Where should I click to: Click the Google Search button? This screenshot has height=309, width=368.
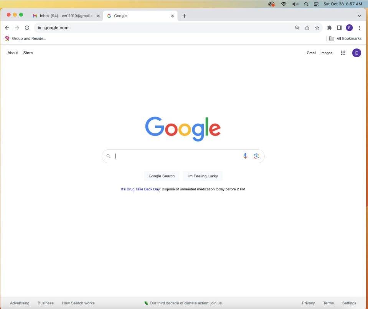click(162, 176)
